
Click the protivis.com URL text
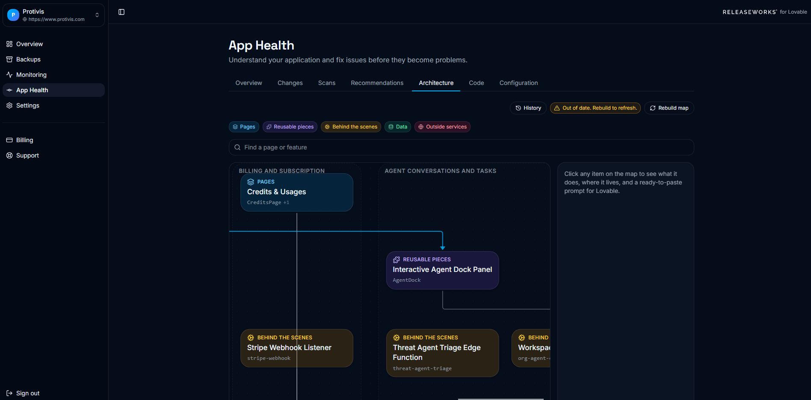pos(56,19)
